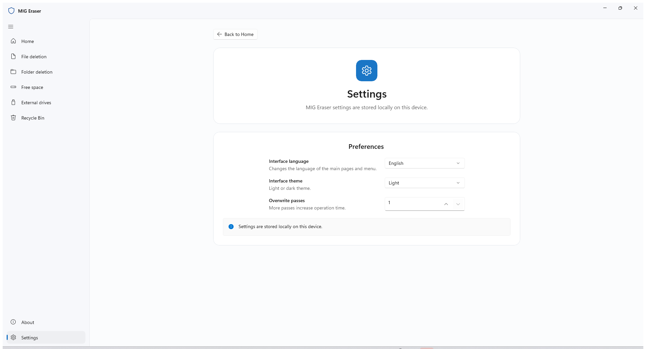This screenshot has width=646, height=349.
Task: Click the blue info icon in notice bar
Action: pyautogui.click(x=231, y=226)
